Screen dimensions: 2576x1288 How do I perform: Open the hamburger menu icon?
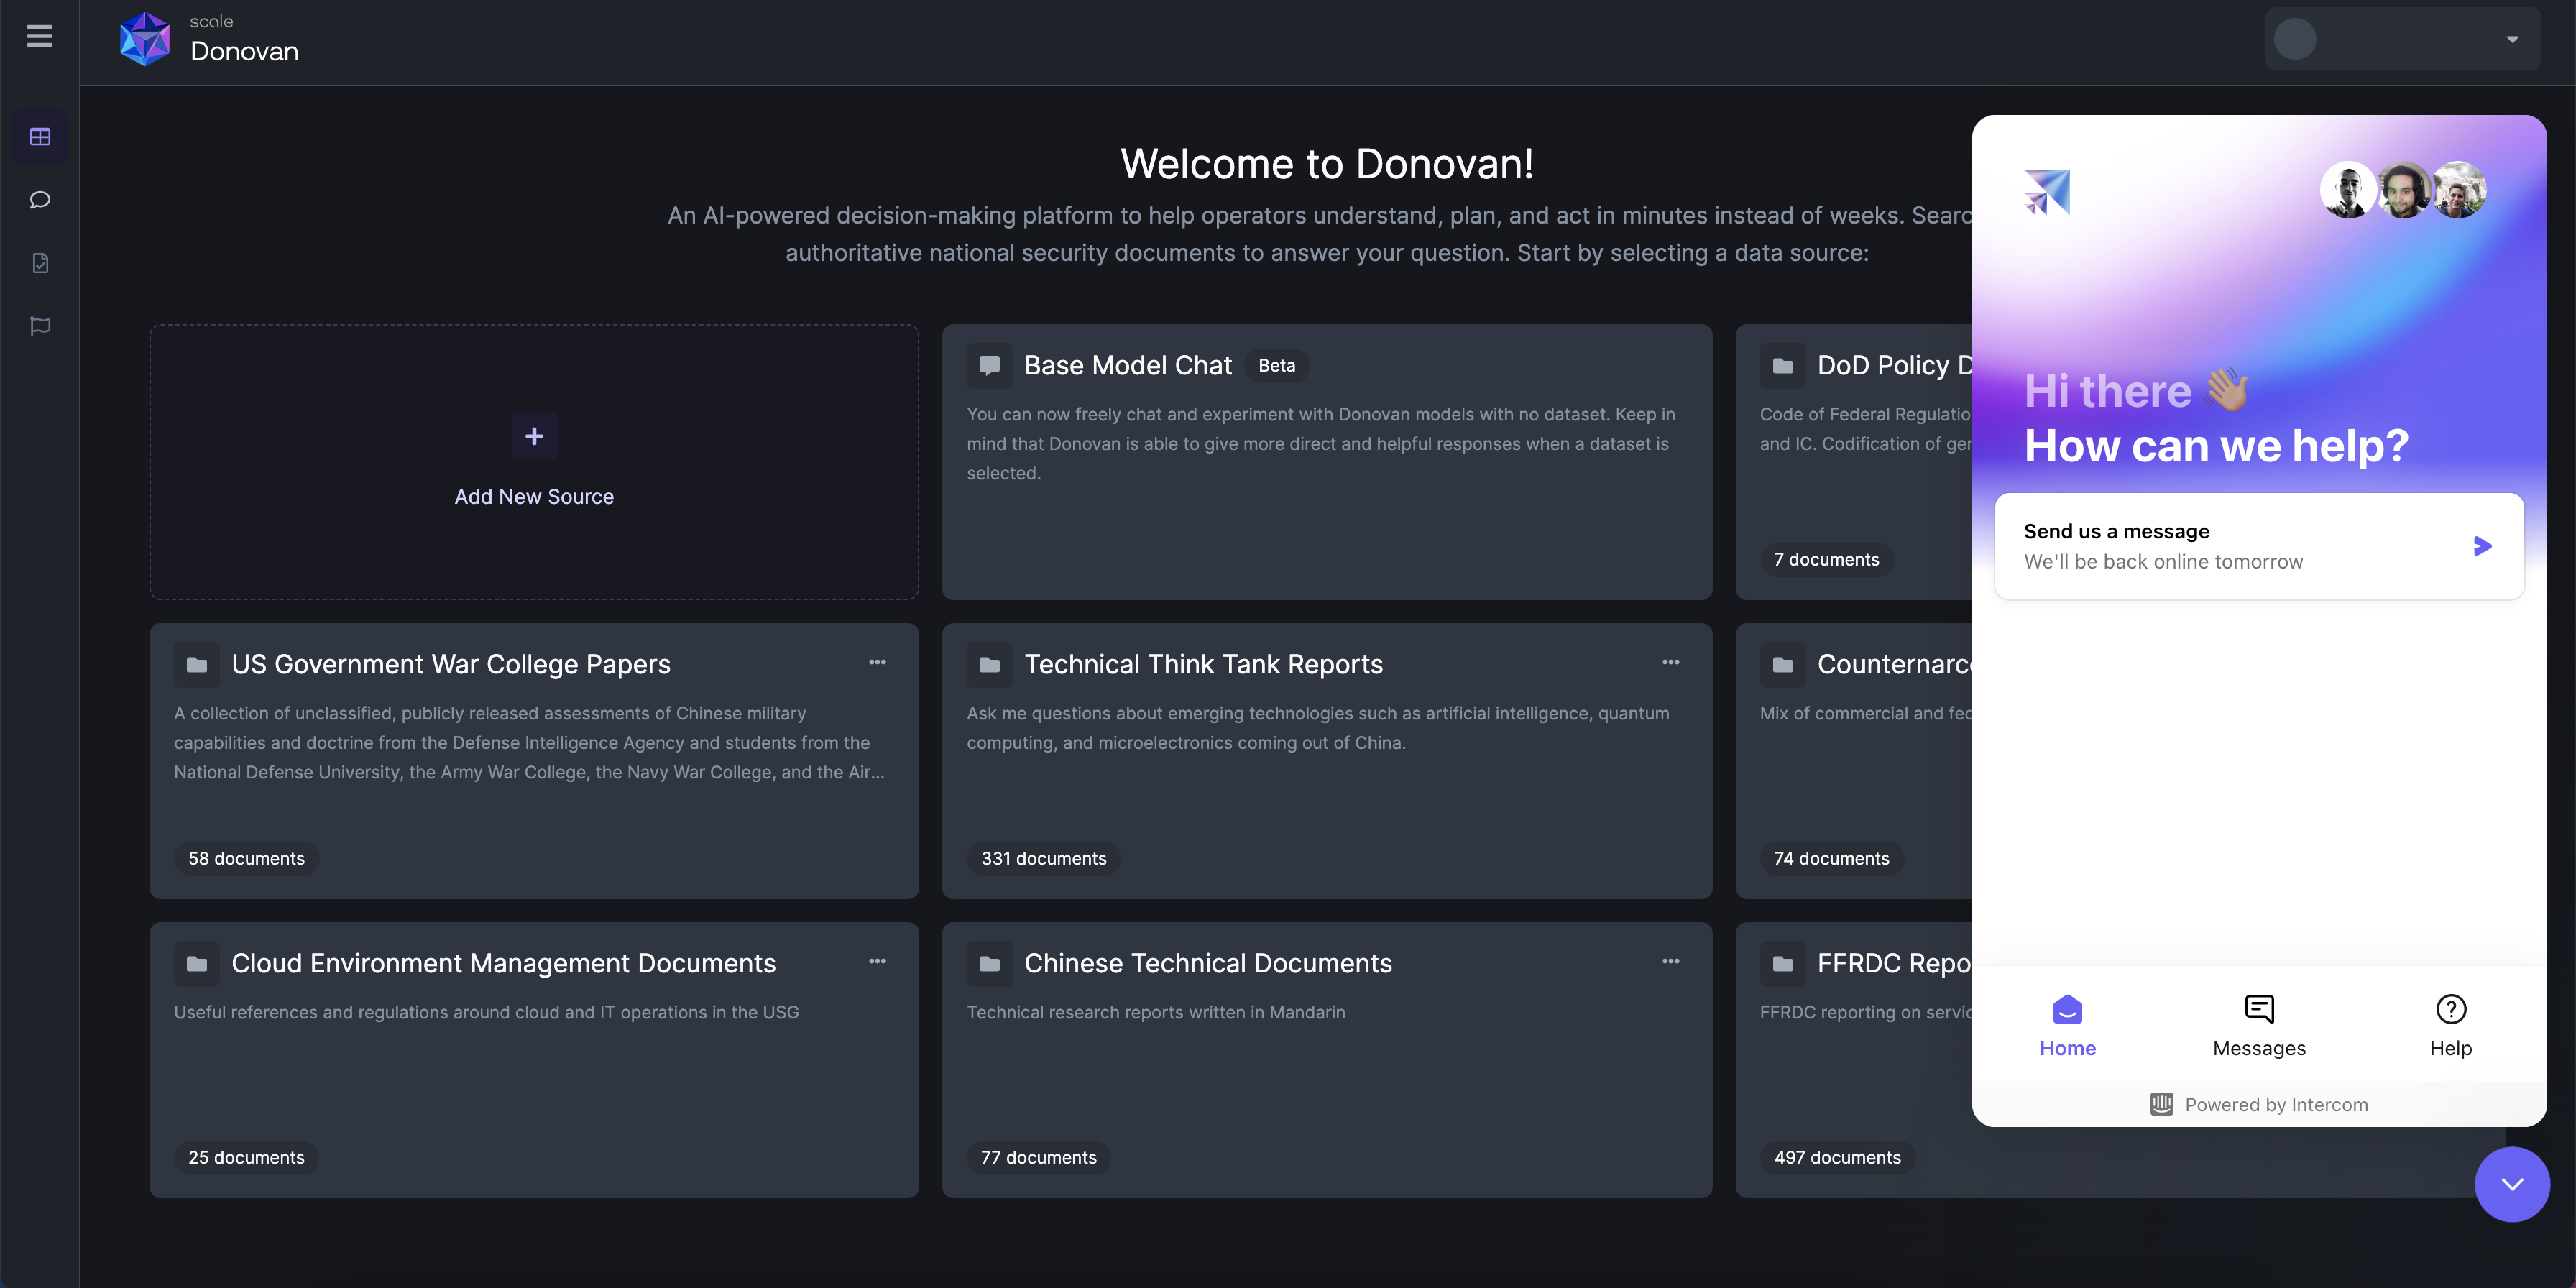40,36
